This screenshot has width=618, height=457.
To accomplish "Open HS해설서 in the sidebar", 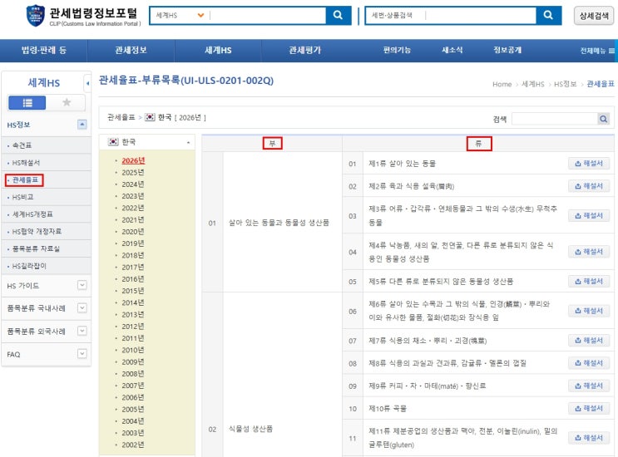I will click(x=26, y=163).
